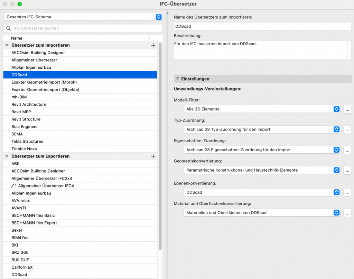
Task: Collapse the Einstellungen section
Action: coord(177,79)
